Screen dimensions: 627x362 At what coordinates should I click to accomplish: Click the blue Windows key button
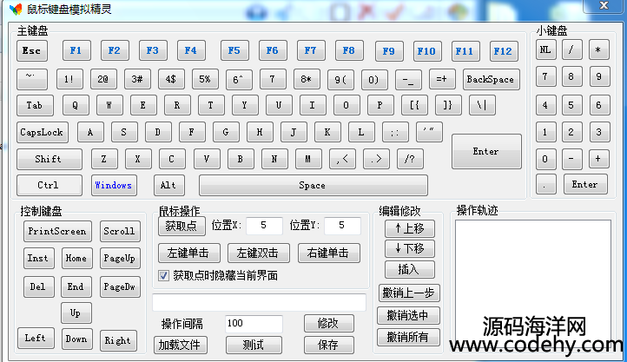click(x=114, y=185)
